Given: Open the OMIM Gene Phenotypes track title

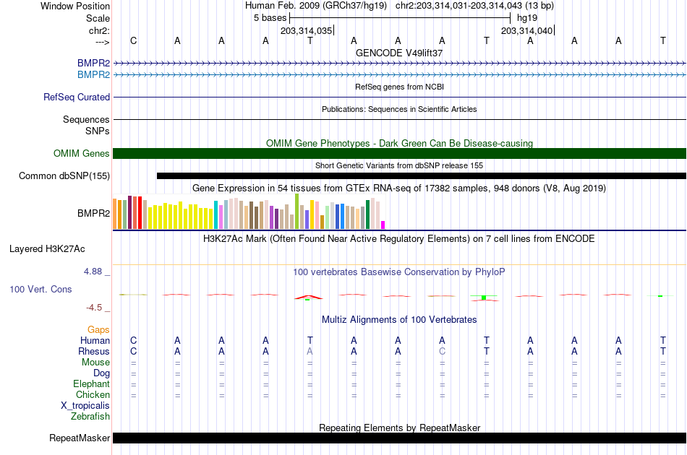Looking at the screenshot, I should [399, 144].
